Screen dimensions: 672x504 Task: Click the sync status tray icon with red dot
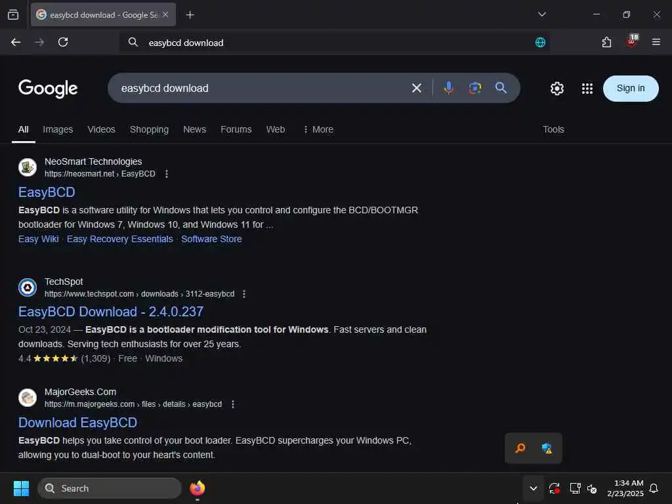point(554,488)
